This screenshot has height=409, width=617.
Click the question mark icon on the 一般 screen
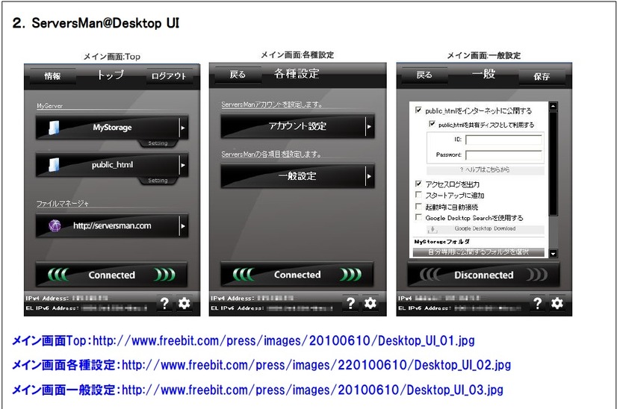click(x=536, y=303)
